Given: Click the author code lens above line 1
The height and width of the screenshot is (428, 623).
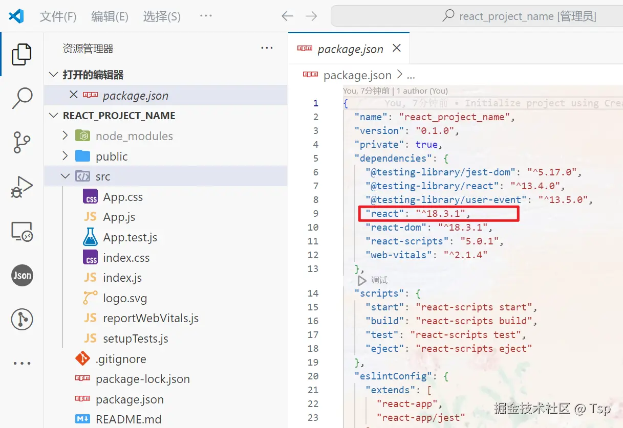Looking at the screenshot, I should pos(395,91).
